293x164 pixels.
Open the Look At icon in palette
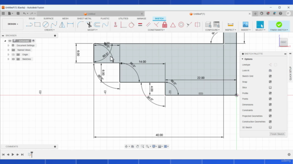pos(270,71)
